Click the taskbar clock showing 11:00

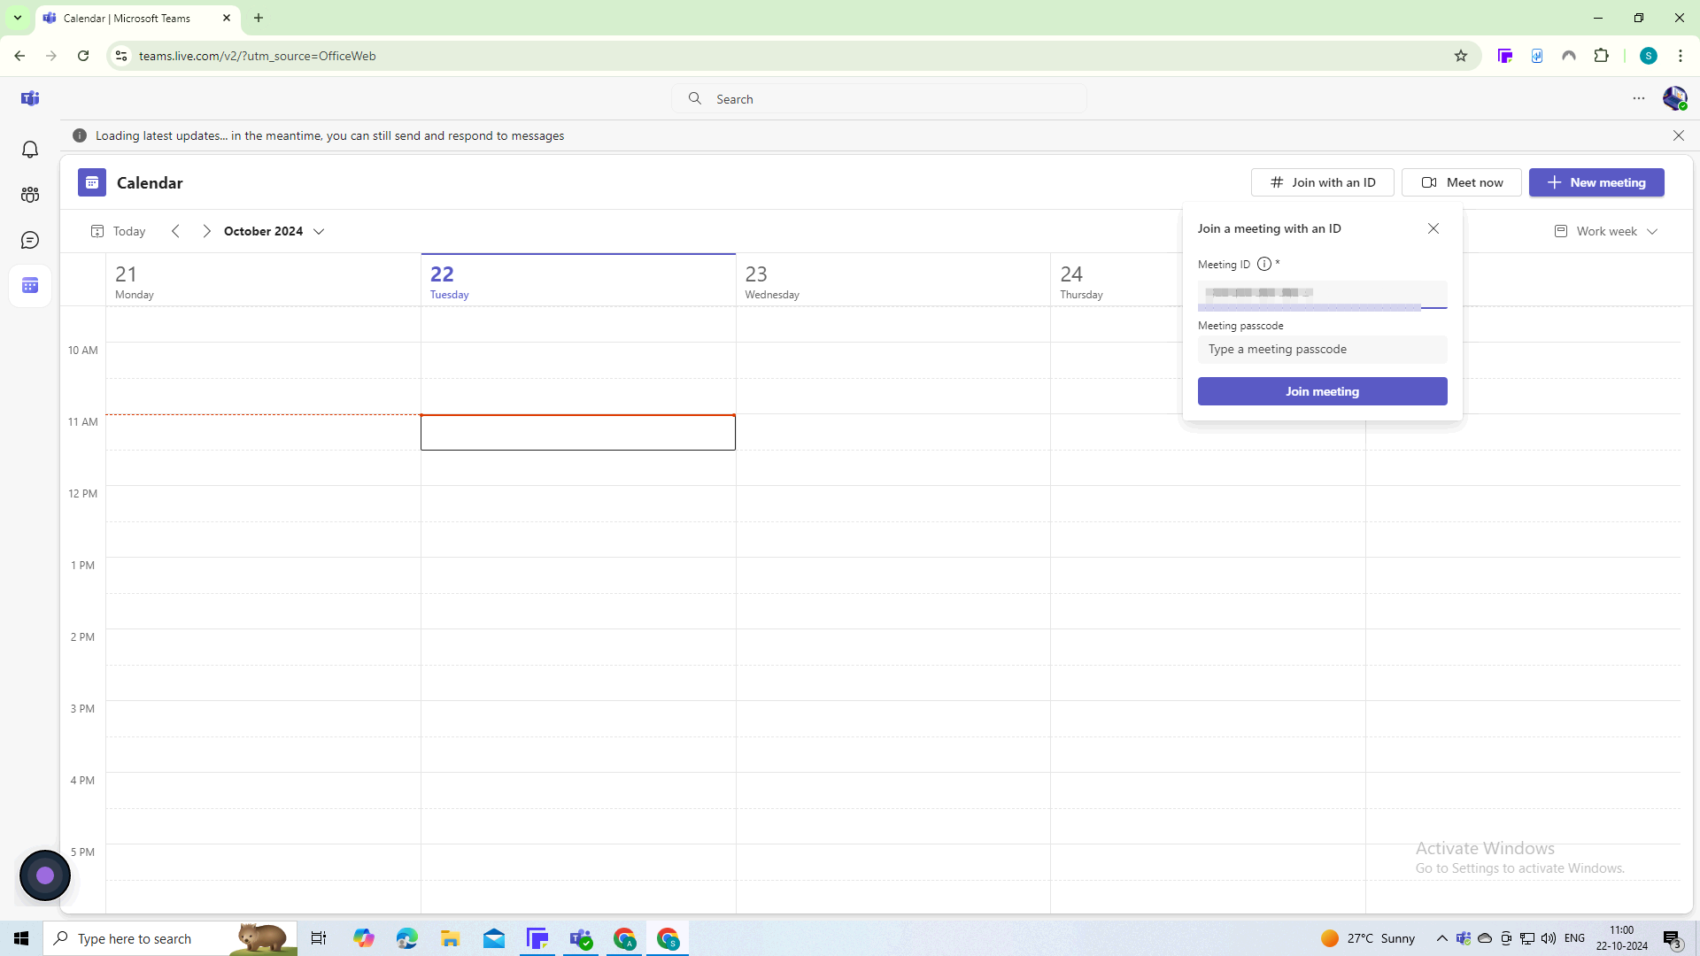point(1622,938)
